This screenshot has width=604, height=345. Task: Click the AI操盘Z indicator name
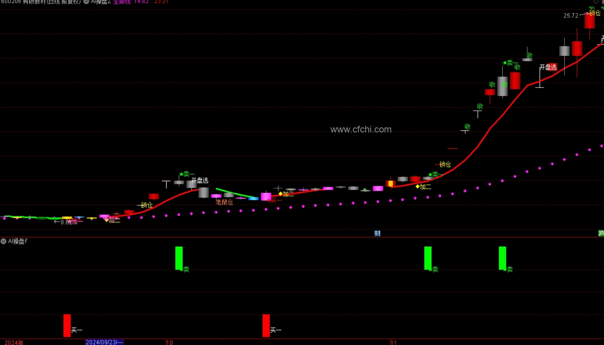coord(101,2)
